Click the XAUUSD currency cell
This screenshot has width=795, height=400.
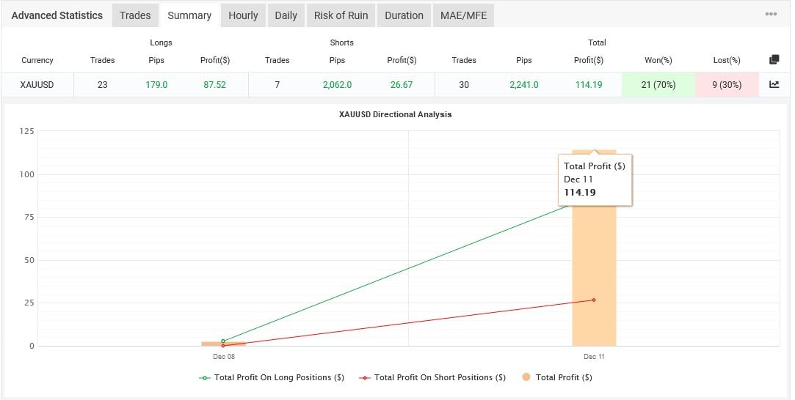37,85
